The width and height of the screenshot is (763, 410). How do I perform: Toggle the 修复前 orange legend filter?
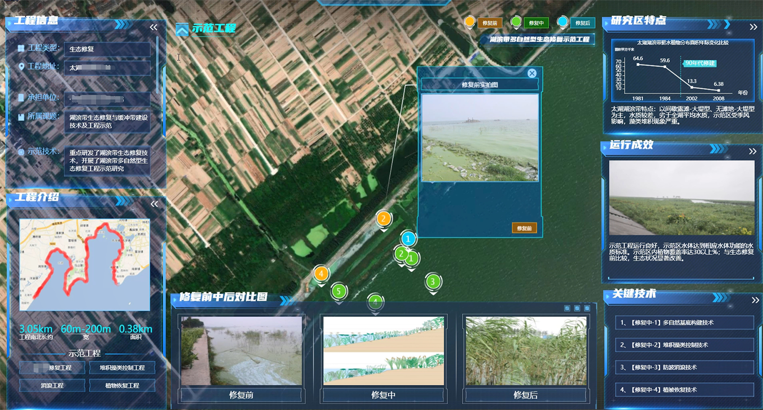click(x=470, y=22)
